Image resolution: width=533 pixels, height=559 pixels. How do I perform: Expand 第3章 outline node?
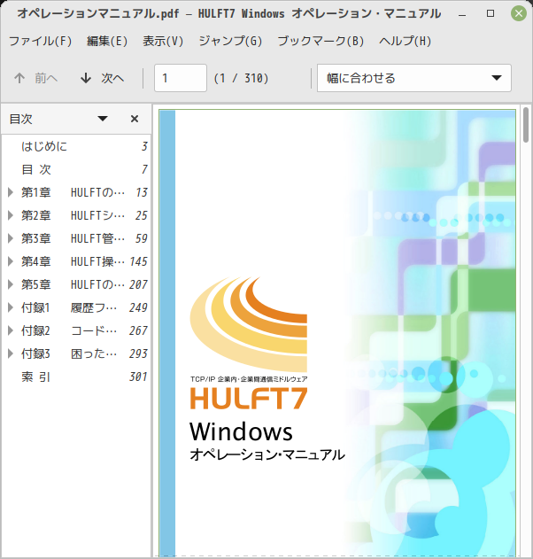(11, 238)
